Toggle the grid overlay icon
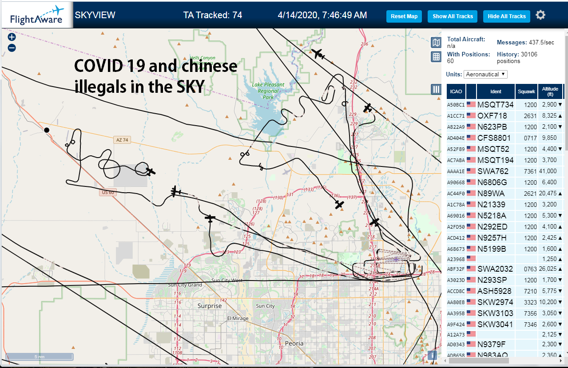568x368 pixels. 436,56
